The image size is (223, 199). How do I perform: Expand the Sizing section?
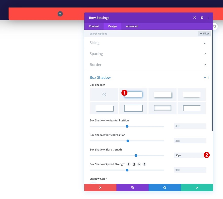205,43
